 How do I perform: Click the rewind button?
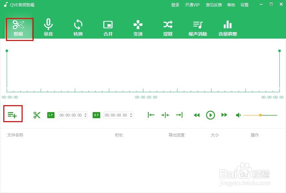[x=197, y=115]
